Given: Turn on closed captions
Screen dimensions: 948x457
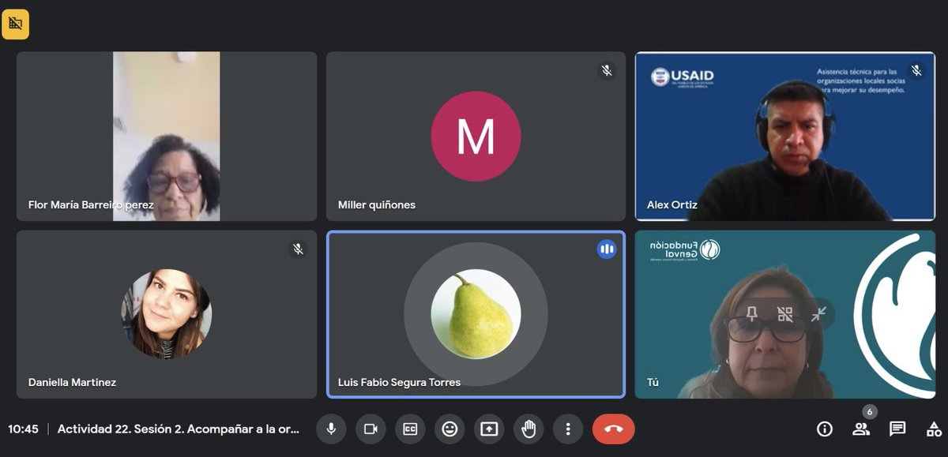Looking at the screenshot, I should click(410, 429).
